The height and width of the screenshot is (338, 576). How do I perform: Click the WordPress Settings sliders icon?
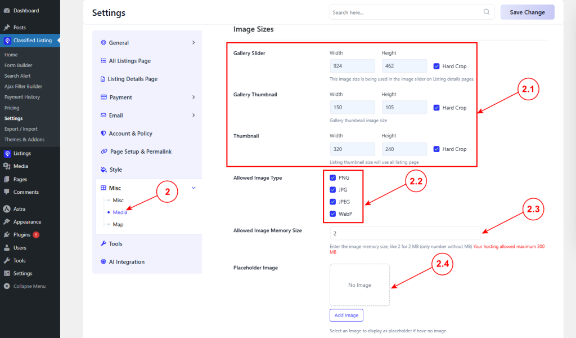7,273
